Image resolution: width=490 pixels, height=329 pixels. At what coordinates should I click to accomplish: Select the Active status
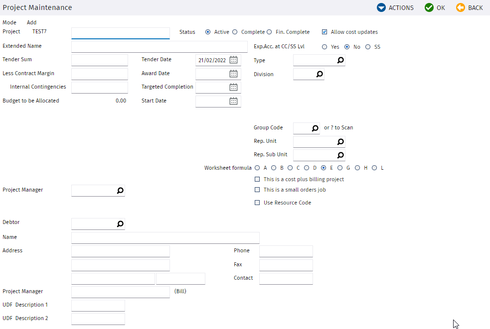tap(208, 32)
